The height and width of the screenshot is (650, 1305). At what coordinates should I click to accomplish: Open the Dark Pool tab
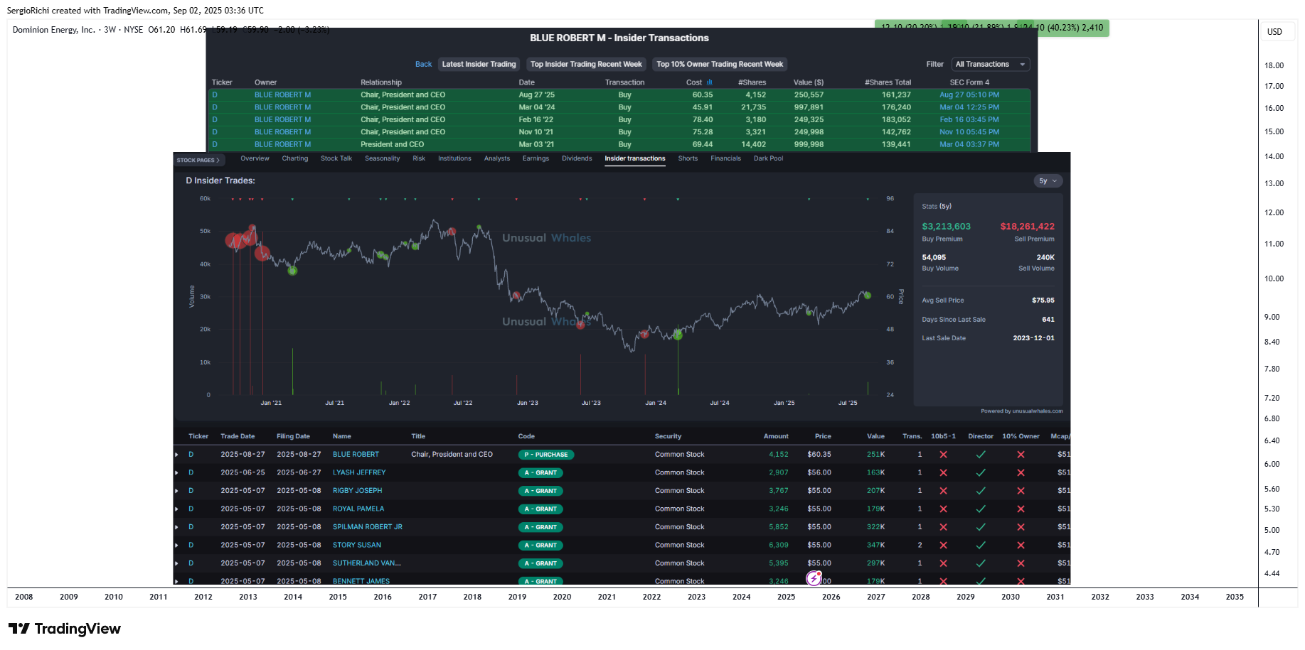point(768,158)
